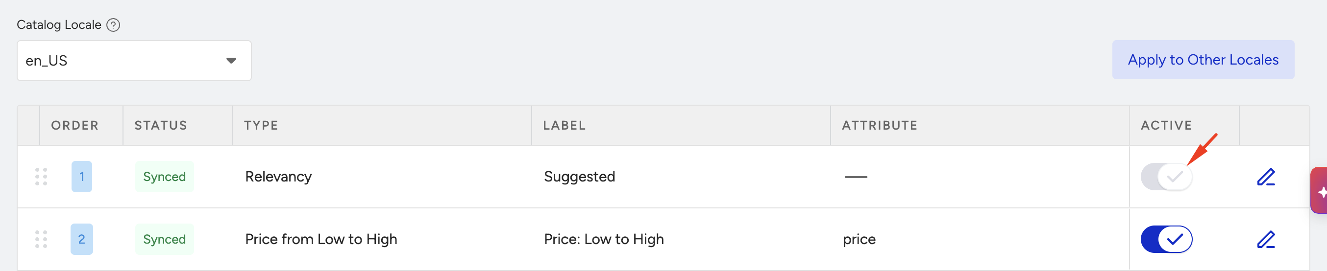Select the TYPE column header
The width and height of the screenshot is (1327, 271).
(x=261, y=125)
